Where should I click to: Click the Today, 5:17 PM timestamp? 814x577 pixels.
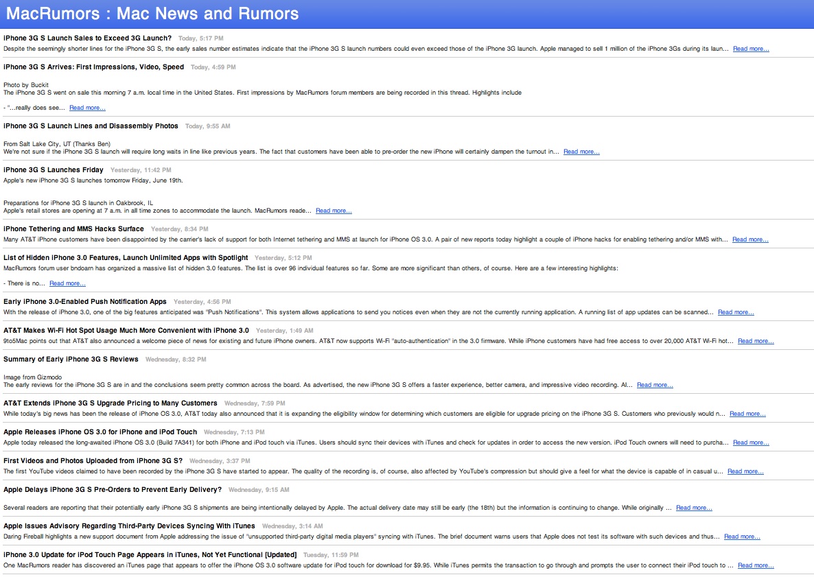pyautogui.click(x=201, y=38)
